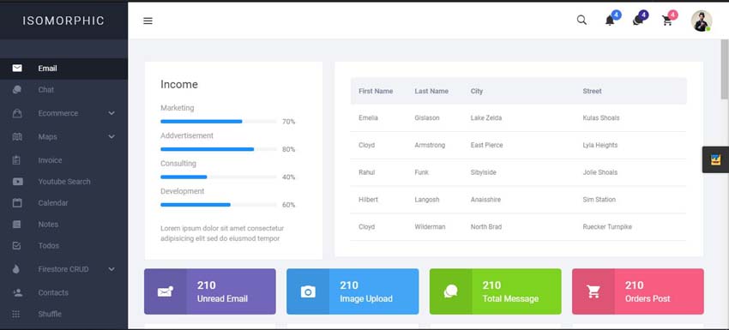This screenshot has width=729, height=330.
Task: Open the Shuffle menu item
Action: 63,314
